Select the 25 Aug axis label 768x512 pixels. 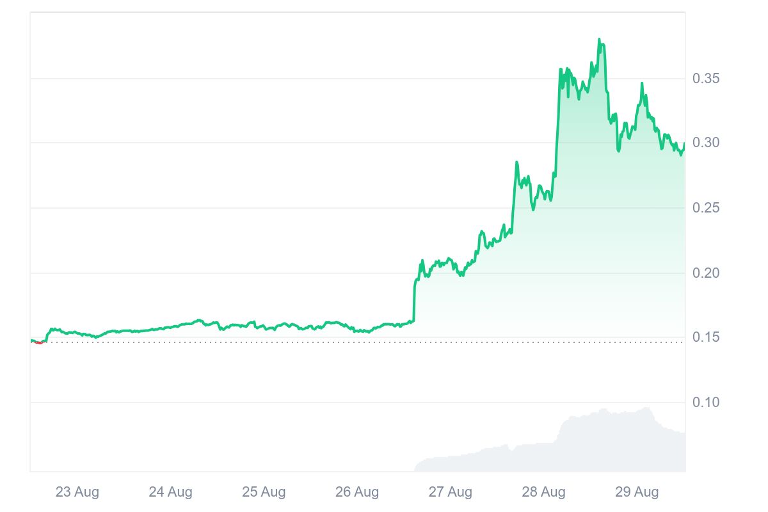(x=264, y=492)
